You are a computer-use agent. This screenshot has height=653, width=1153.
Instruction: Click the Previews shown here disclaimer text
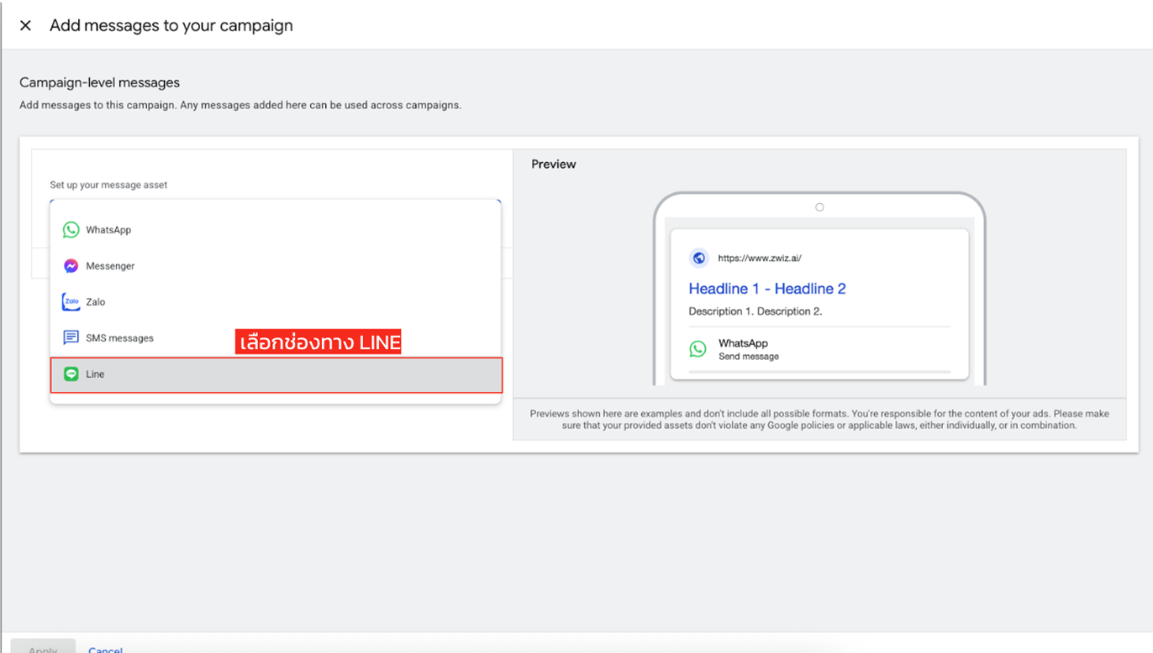tap(819, 420)
